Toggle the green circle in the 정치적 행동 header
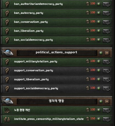The width and height of the screenshot is (115, 126). (101, 101)
